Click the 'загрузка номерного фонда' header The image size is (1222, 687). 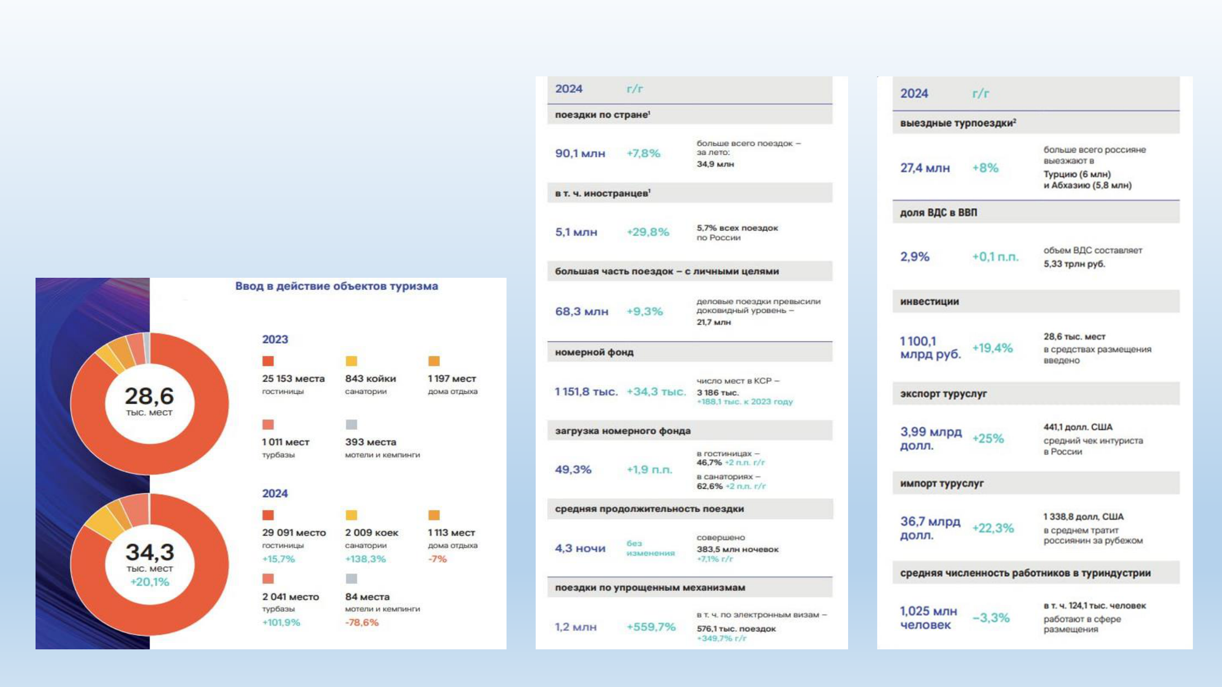click(623, 431)
